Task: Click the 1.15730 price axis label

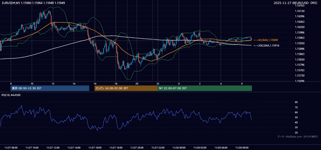Action: [300, 75]
